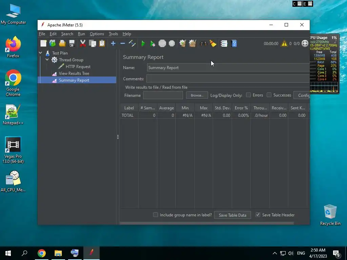
Task: Click the Error % column header
Action: coord(241,108)
